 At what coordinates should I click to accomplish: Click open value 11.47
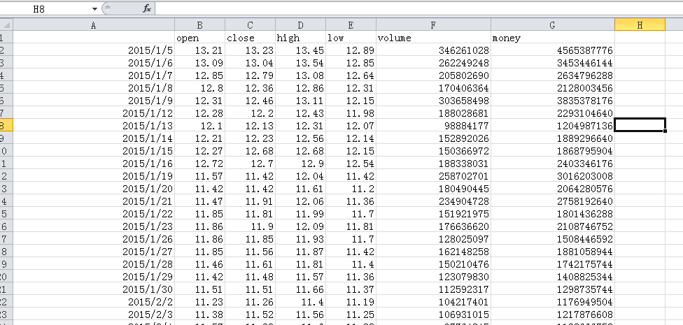coord(200,201)
